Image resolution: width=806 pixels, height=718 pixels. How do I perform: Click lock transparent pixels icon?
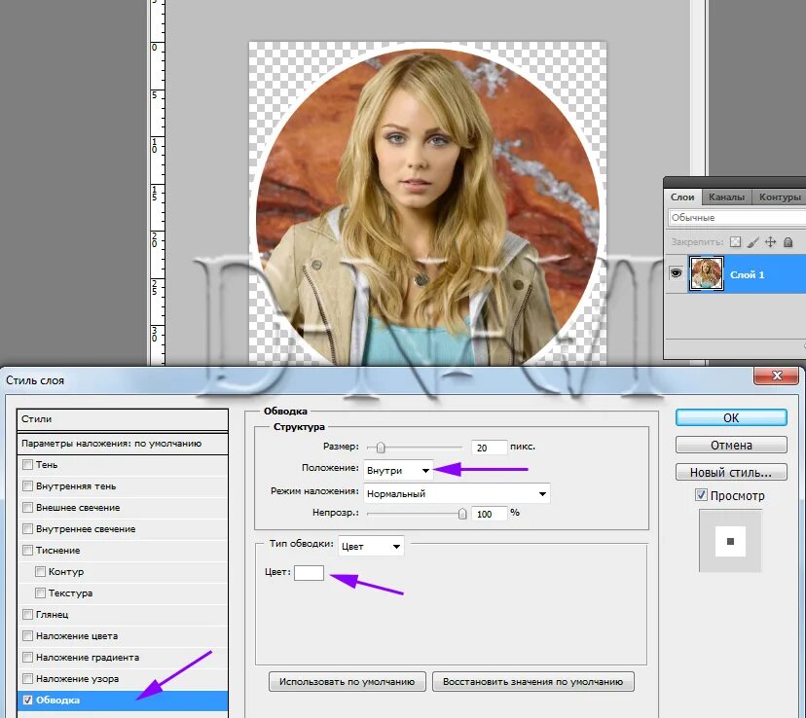point(736,242)
